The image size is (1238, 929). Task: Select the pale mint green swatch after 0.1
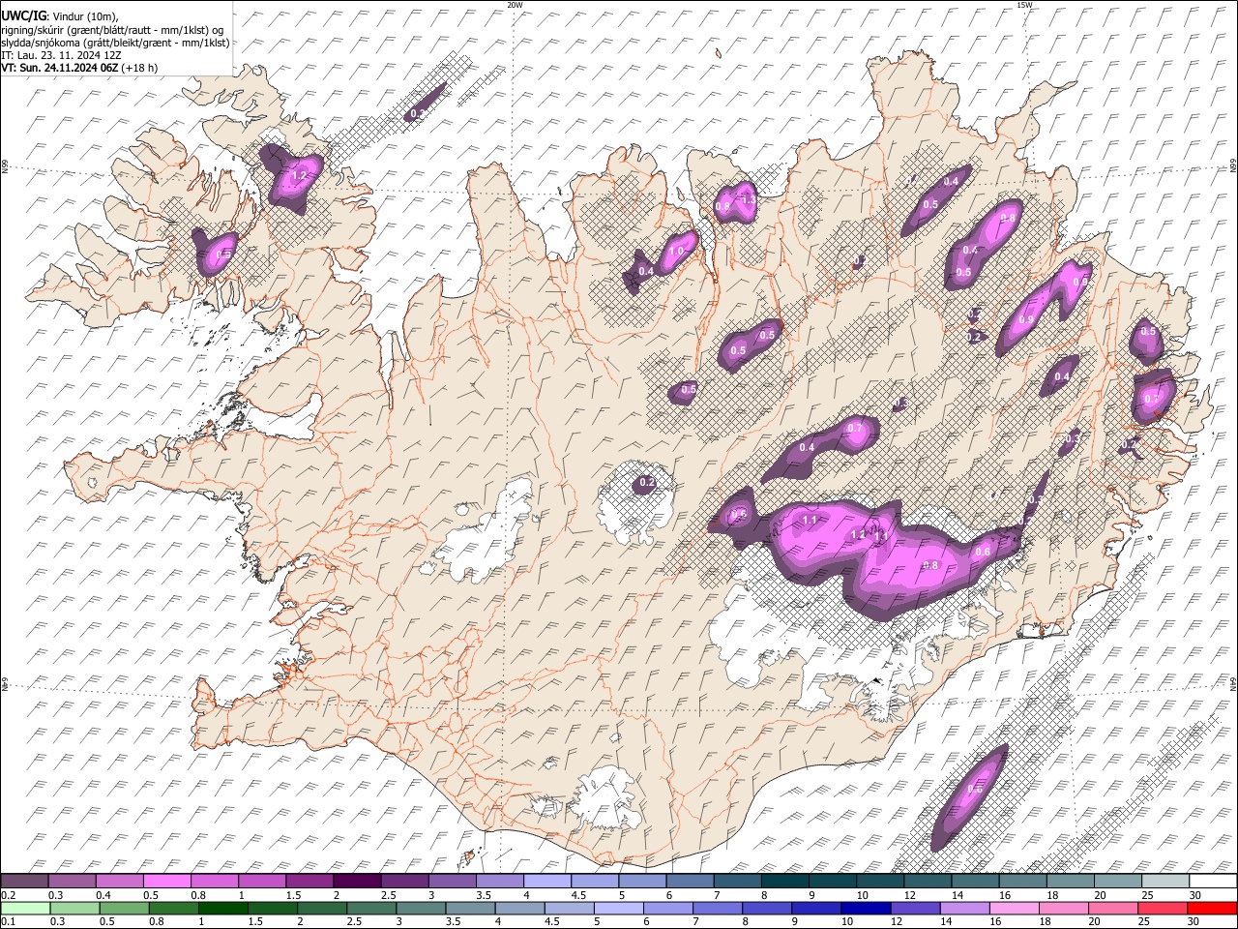tap(24, 908)
